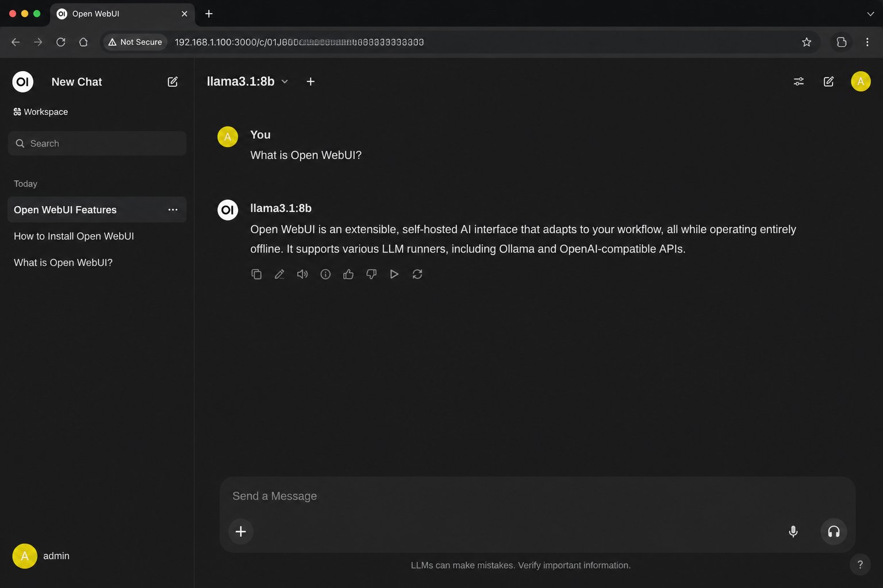
Task: Close the Open WebUI browser tab
Action: pos(185,14)
